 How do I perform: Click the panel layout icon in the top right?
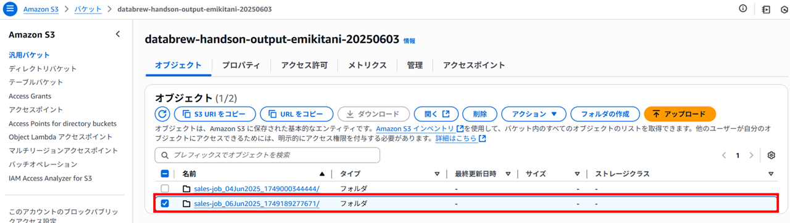pos(766,9)
